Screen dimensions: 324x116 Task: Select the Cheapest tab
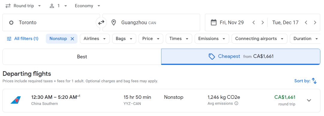tap(241, 56)
